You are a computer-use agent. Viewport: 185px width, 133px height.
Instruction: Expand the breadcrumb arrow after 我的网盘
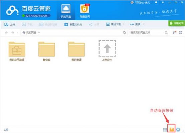click(39, 33)
